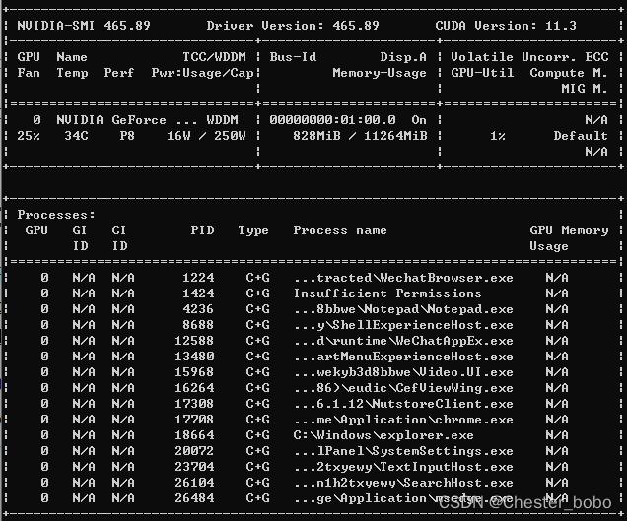Click the 'CUDA Version: 11.3' text
The image size is (627, 521).
point(506,26)
